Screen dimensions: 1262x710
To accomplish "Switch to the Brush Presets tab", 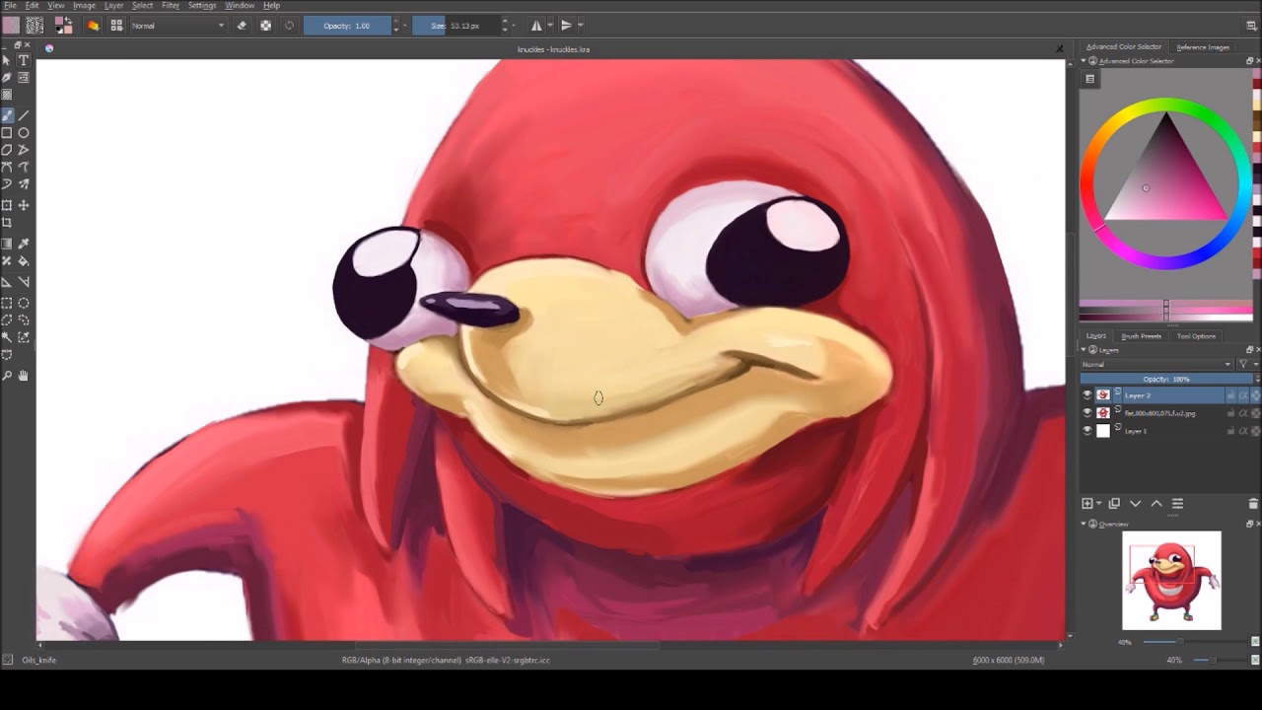I will pos(1141,336).
